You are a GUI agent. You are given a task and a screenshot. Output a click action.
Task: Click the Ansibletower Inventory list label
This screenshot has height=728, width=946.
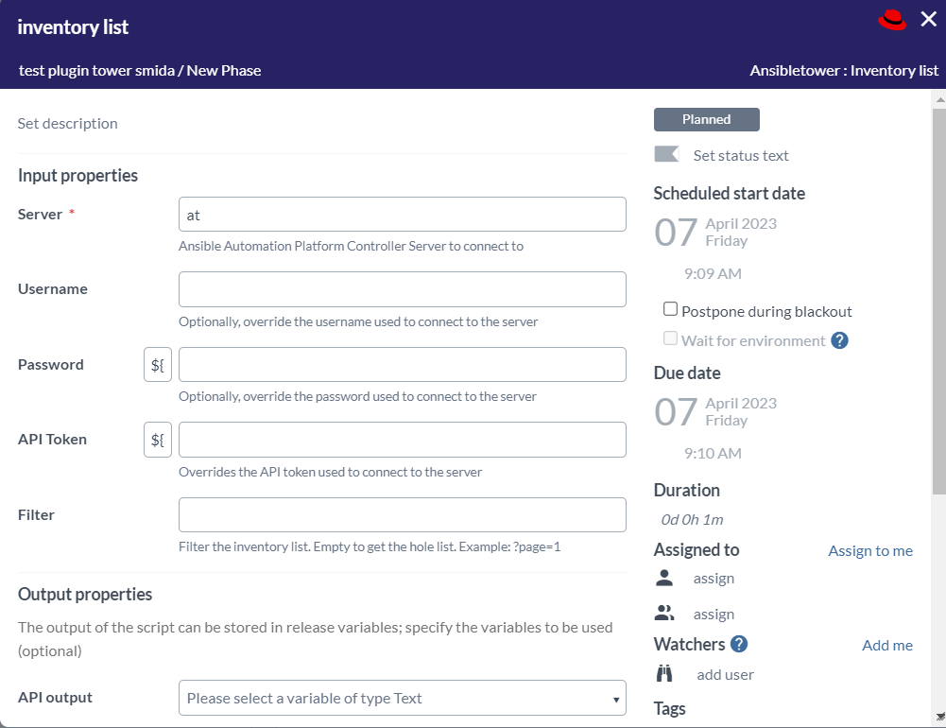844,70
